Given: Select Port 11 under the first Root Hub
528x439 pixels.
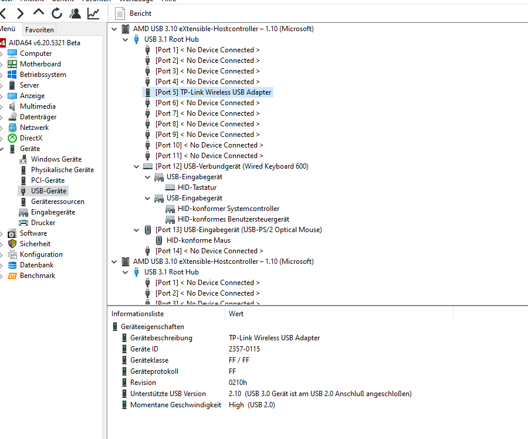Looking at the screenshot, I should [x=209, y=156].
